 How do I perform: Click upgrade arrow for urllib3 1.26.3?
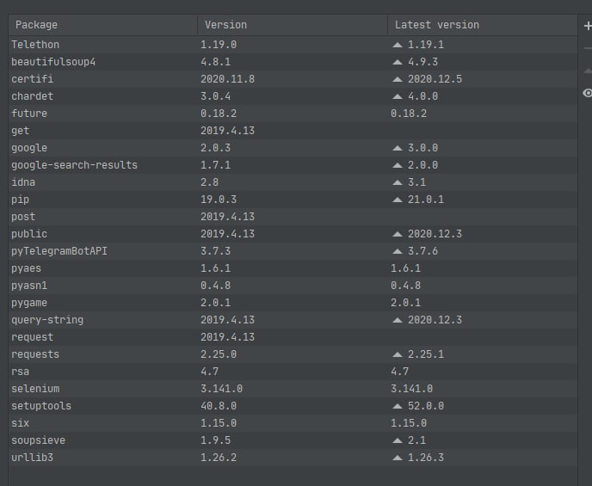click(398, 458)
